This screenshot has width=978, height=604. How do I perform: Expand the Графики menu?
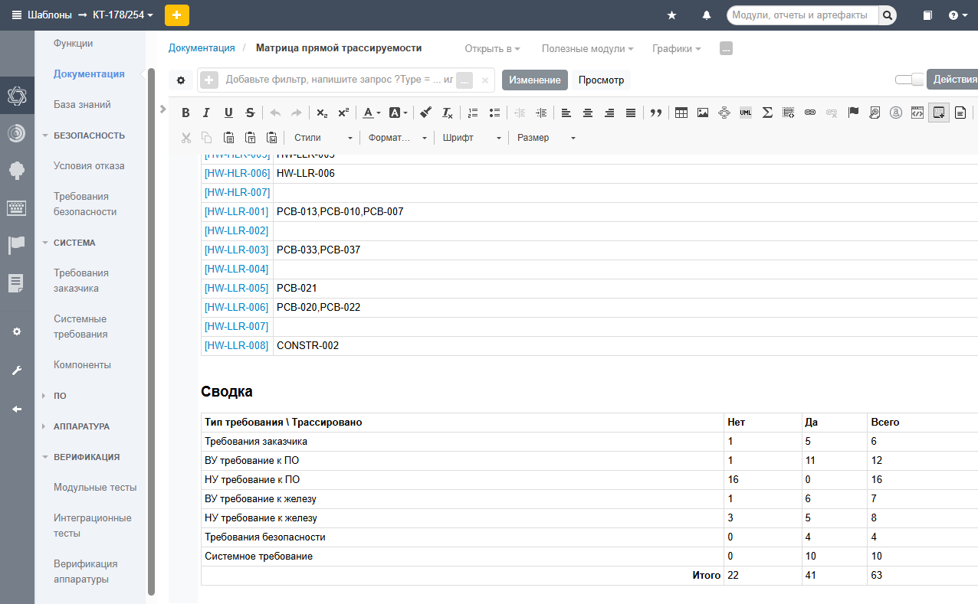click(677, 48)
